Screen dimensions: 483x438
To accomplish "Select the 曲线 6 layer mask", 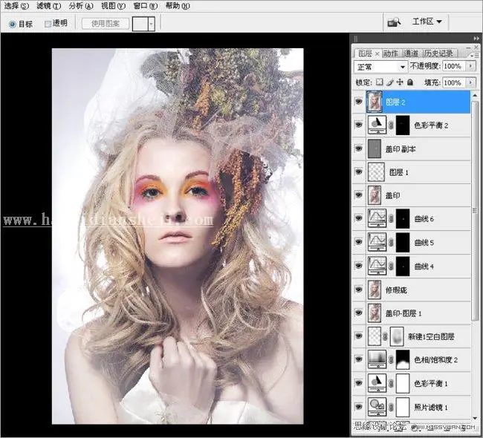I will pos(403,219).
